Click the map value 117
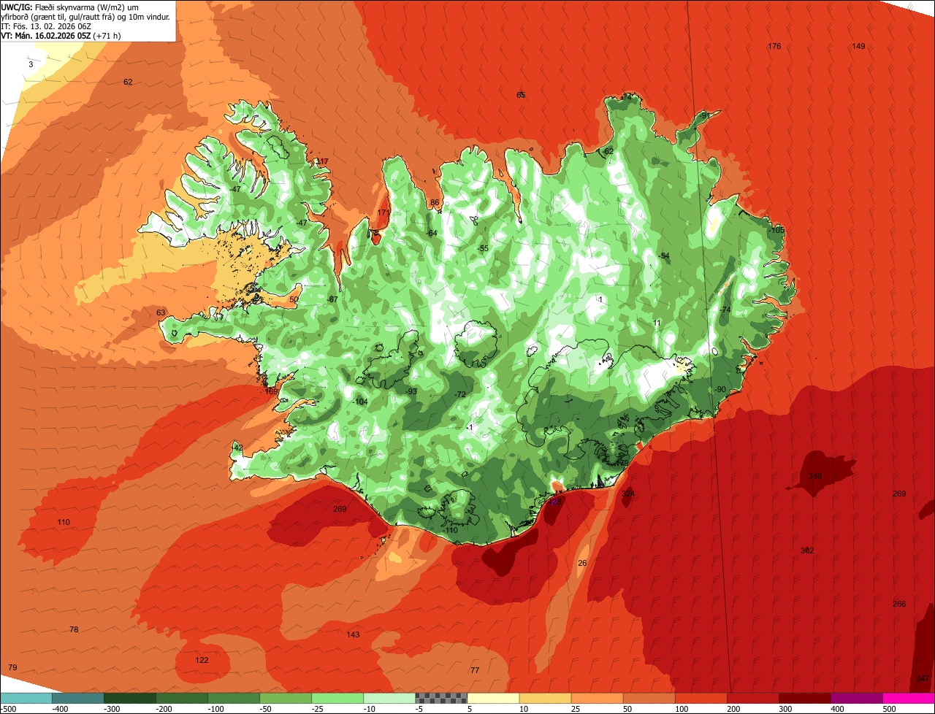This screenshot has height=714, width=935. pos(321,162)
